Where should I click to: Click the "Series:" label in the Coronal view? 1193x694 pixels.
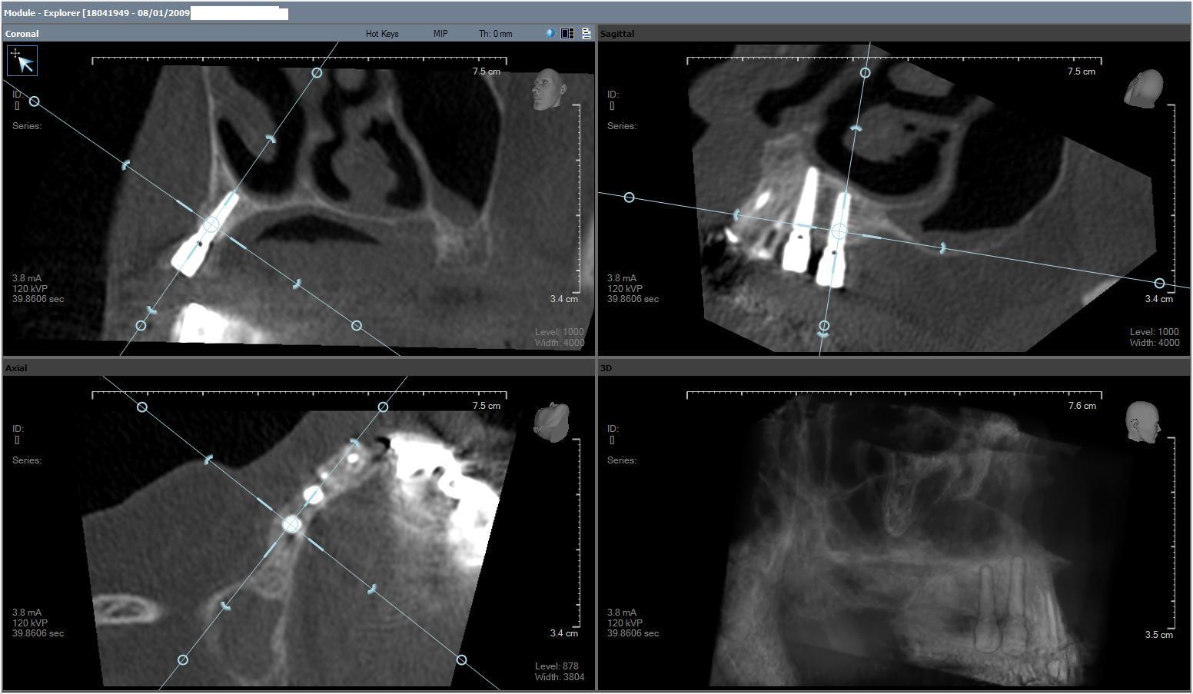coord(27,126)
